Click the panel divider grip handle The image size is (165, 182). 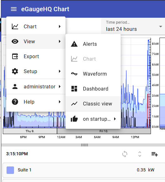85,145
